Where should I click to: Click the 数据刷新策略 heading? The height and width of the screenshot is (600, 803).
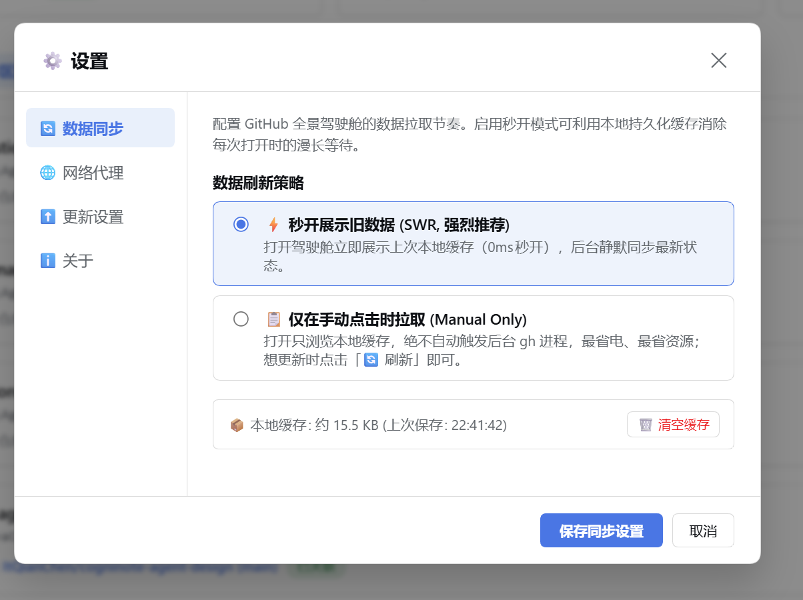click(258, 183)
